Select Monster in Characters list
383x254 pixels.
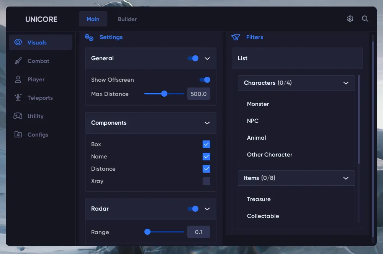[x=258, y=104]
